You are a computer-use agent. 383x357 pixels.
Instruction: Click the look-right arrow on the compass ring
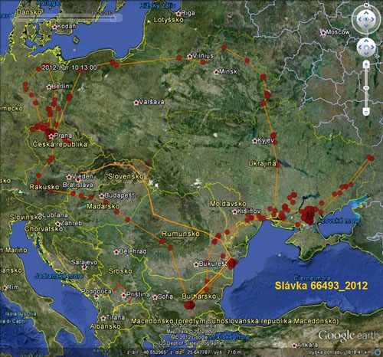pos(373,19)
